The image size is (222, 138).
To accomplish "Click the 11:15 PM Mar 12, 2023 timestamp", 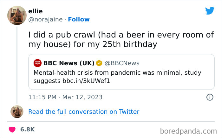I will [x=65, y=97].
